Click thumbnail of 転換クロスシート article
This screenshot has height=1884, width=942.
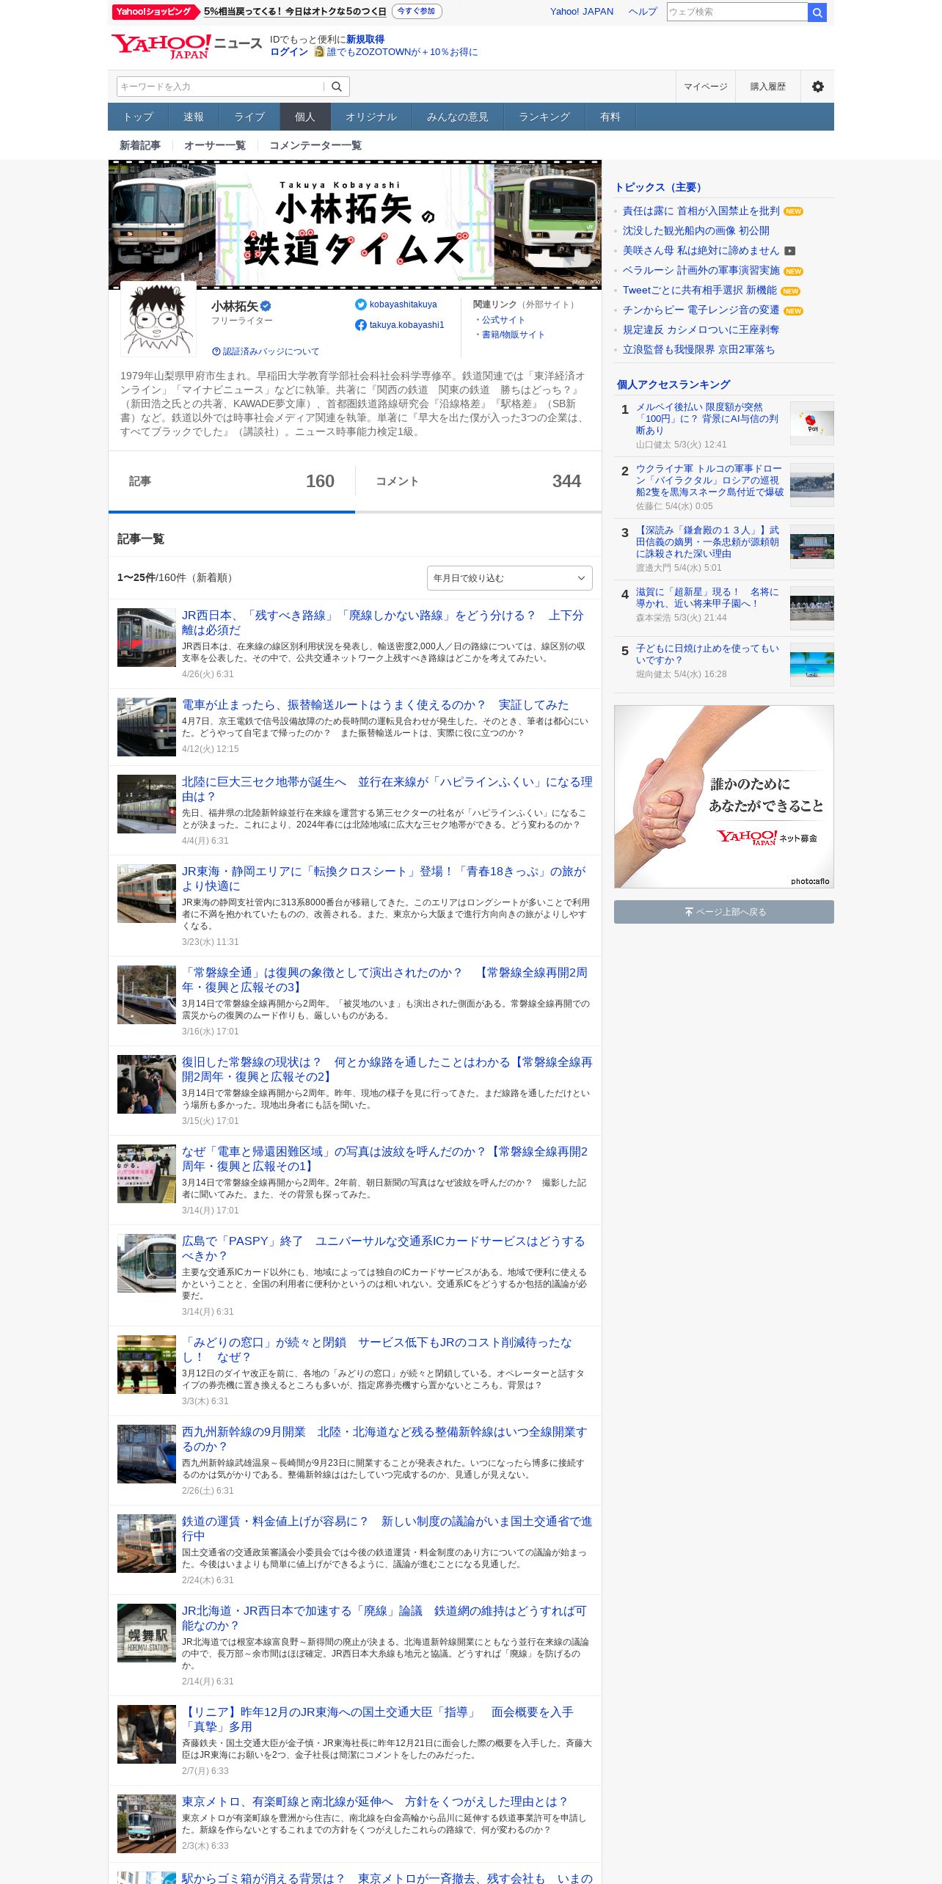point(147,894)
